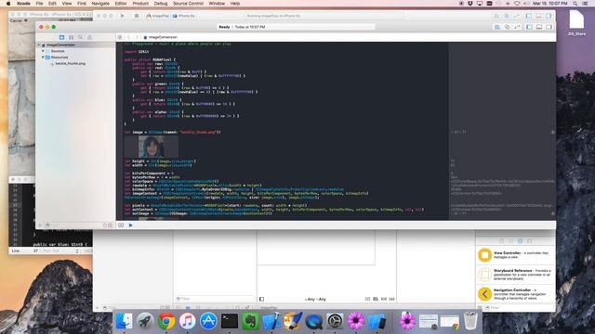Open App Store from the Dock
Image resolution: width=595 pixels, height=334 pixels.
click(208, 321)
